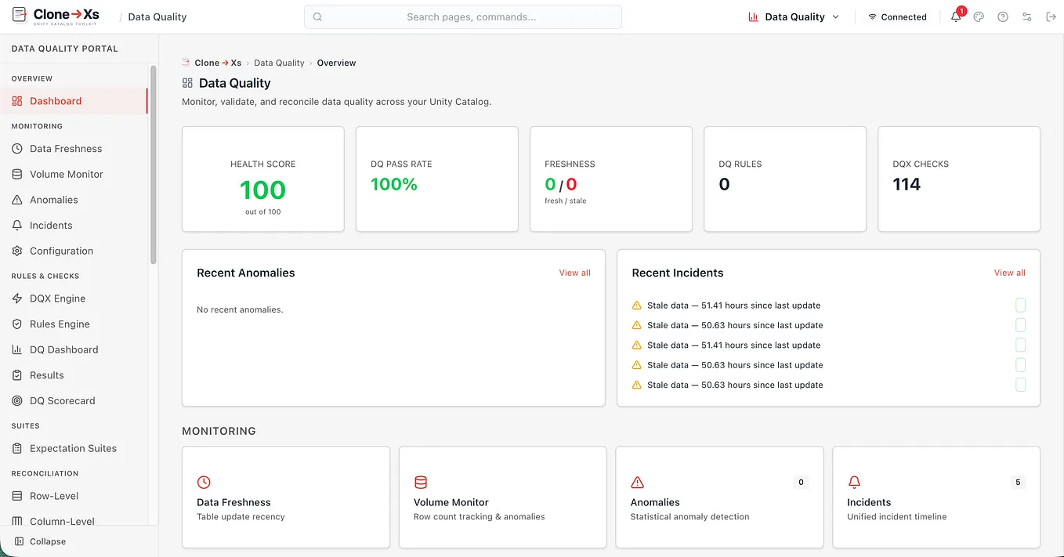Viewport: 1064px width, 557px height.
Task: Check the third stale data incident checkbox
Action: [x=1020, y=345]
